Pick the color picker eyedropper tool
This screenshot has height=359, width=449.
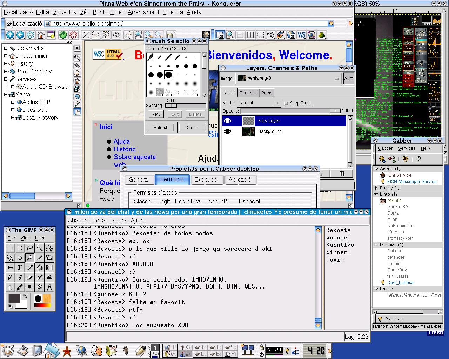(x=29, y=267)
